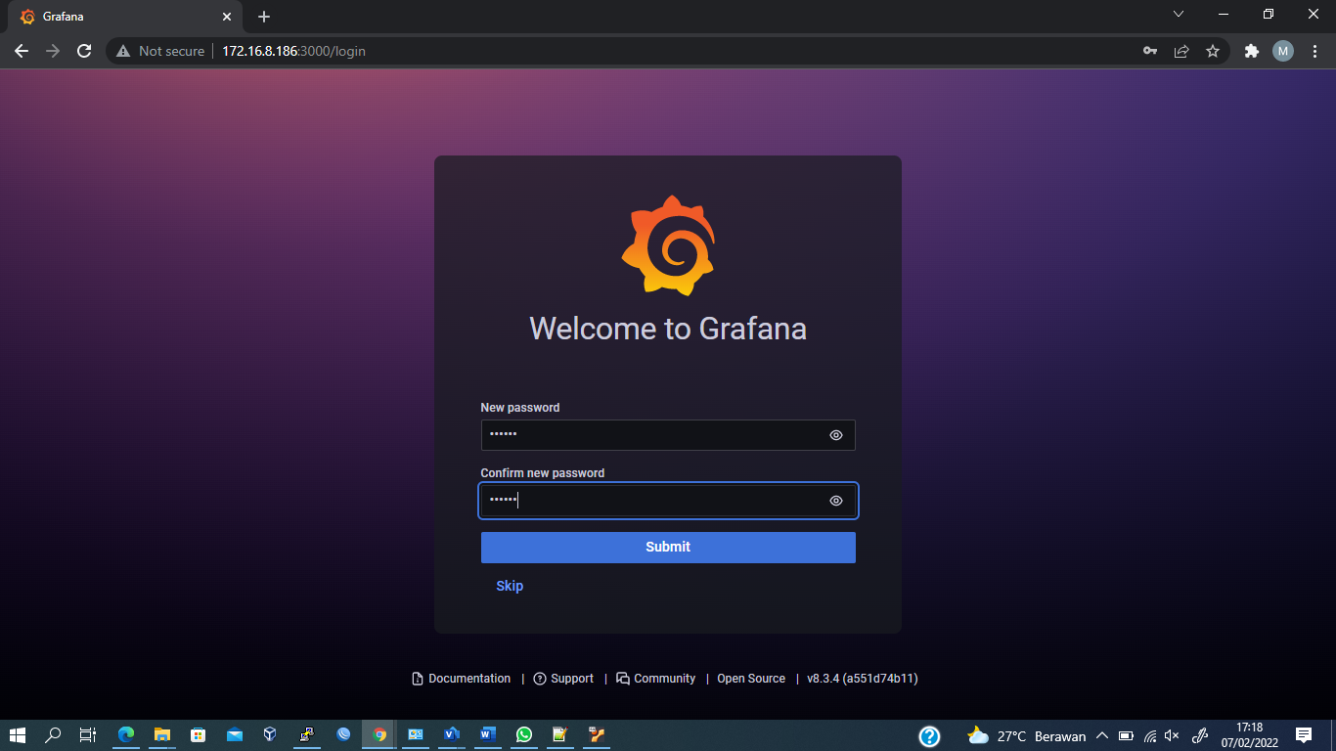Open VirtualBox from taskbar
1336x751 pixels.
pos(271,735)
